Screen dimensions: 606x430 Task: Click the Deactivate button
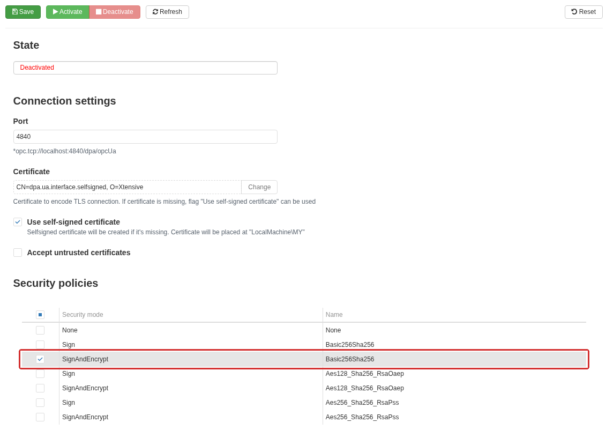tap(115, 12)
